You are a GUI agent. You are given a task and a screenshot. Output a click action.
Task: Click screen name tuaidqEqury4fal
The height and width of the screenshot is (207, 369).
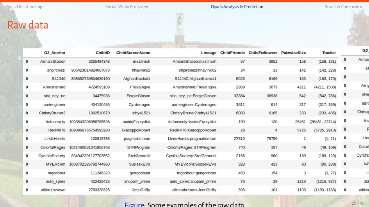[136, 122]
